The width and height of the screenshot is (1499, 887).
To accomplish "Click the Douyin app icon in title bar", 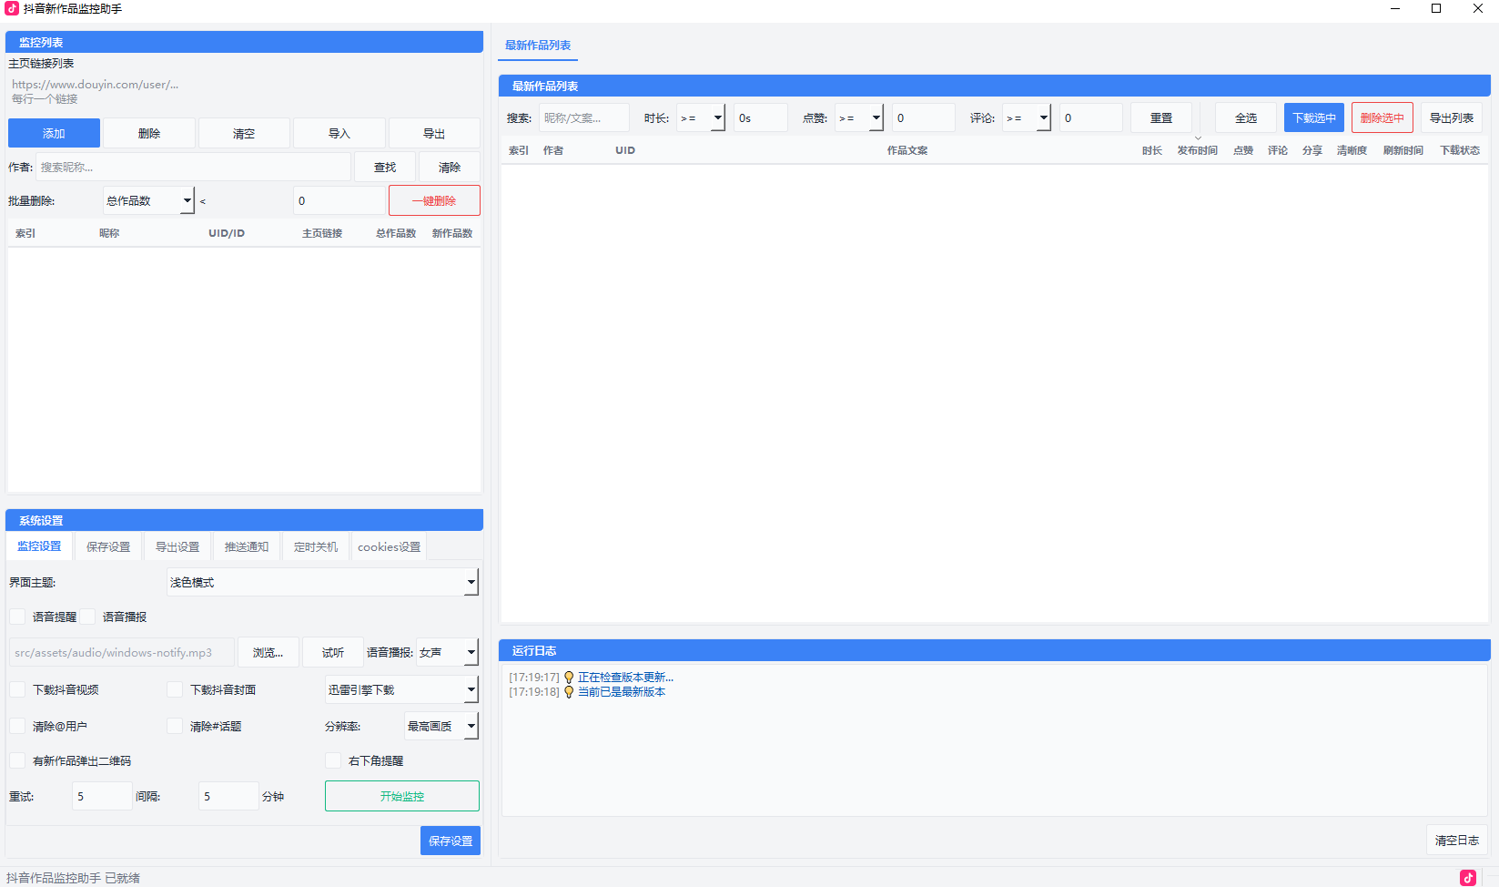I will [12, 8].
